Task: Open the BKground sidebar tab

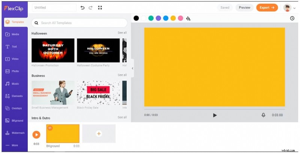Action: click(15, 121)
